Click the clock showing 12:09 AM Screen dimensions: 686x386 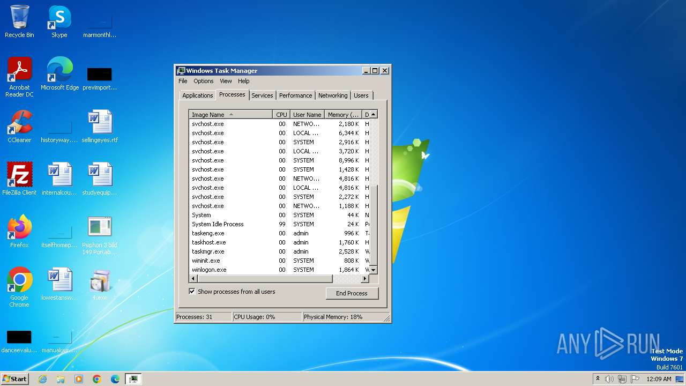click(659, 379)
